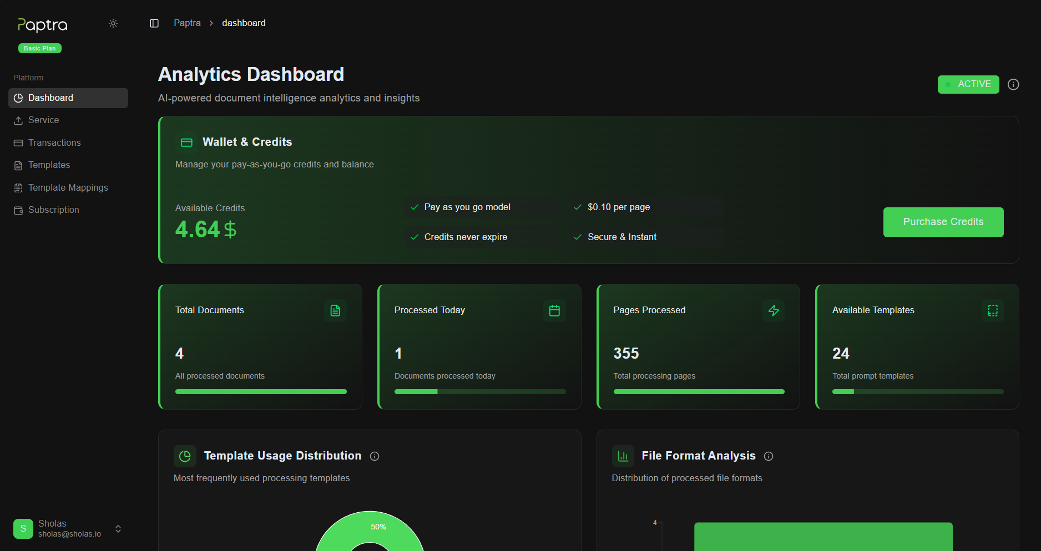
Task: Expand the Sholas account menu chevron
Action: click(118, 529)
